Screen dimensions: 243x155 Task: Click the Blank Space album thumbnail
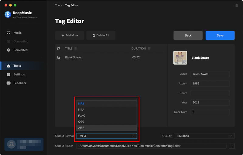pyautogui.click(x=180, y=58)
